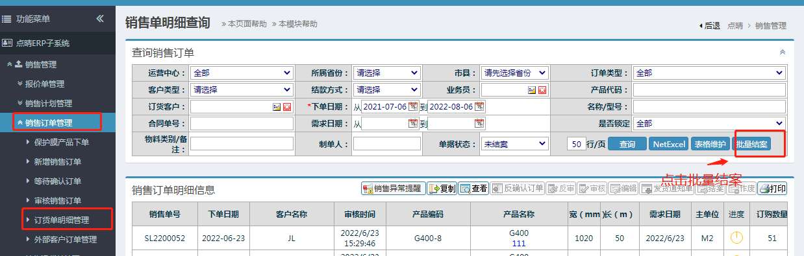Open calendar for order end date
Image resolution: width=804 pixels, height=256 pixels.
pyautogui.click(x=480, y=106)
